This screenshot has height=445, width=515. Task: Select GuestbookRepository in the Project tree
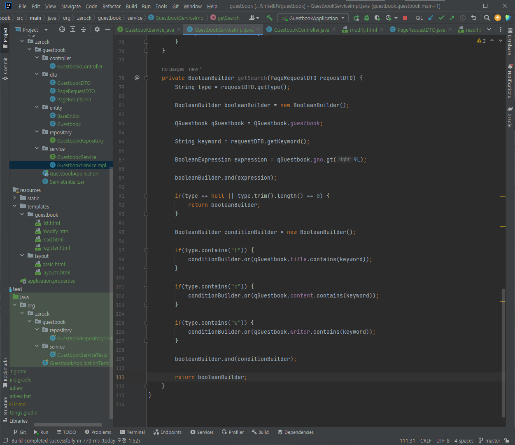80,141
